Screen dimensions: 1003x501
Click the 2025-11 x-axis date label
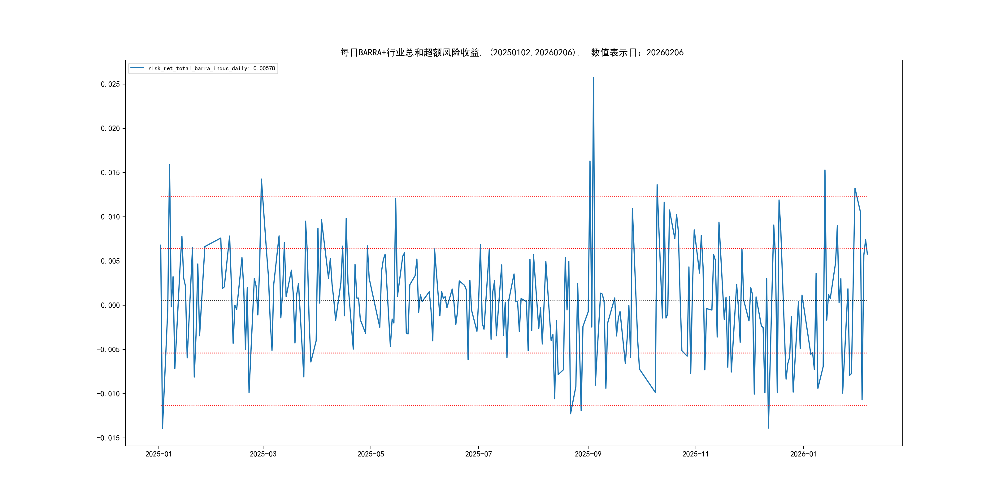[696, 454]
